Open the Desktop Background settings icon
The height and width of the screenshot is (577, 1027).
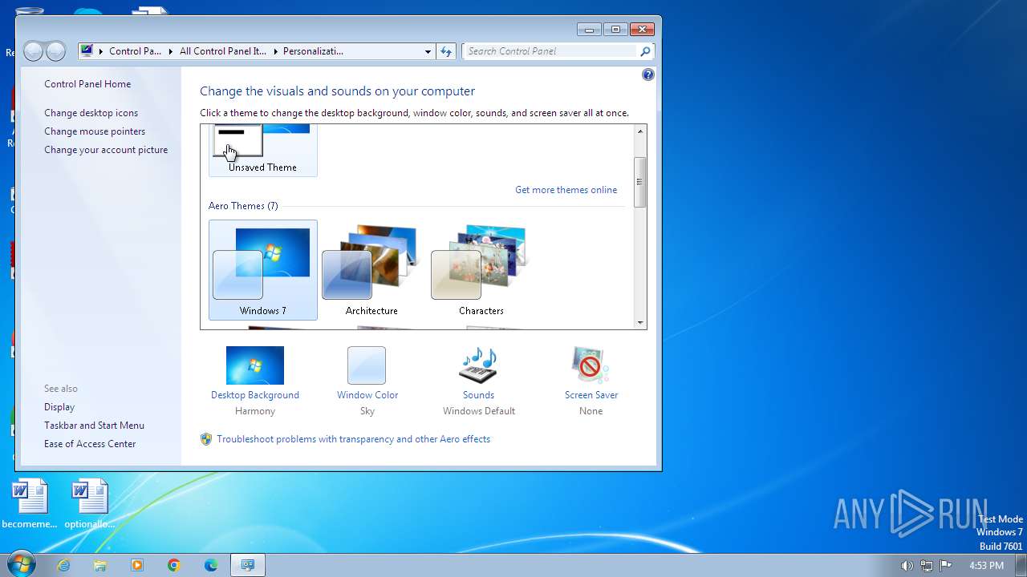tap(255, 365)
